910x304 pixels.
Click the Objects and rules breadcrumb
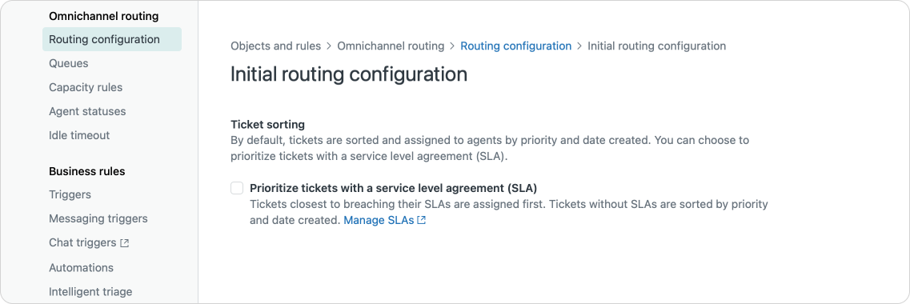point(275,46)
